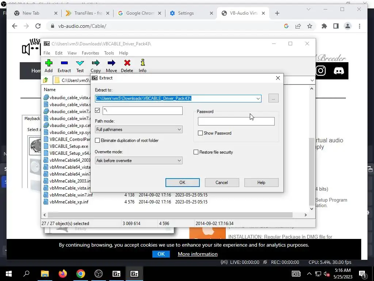Select the vbMmeCable_win7.inf file row
Screen dimensions: 374x281
(126, 195)
